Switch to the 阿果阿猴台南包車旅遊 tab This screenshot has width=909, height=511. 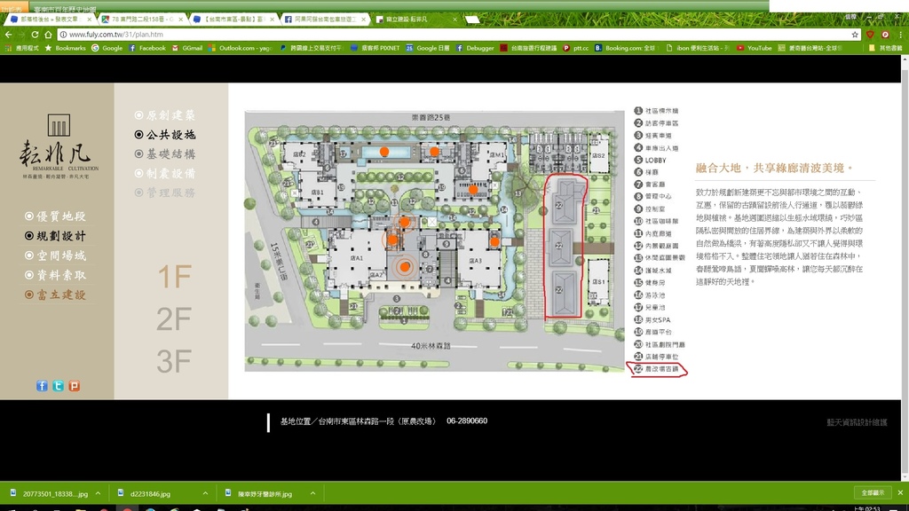[325, 20]
